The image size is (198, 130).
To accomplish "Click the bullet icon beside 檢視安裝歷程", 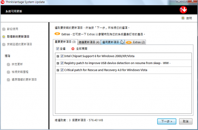I will click(x=8, y=72).
